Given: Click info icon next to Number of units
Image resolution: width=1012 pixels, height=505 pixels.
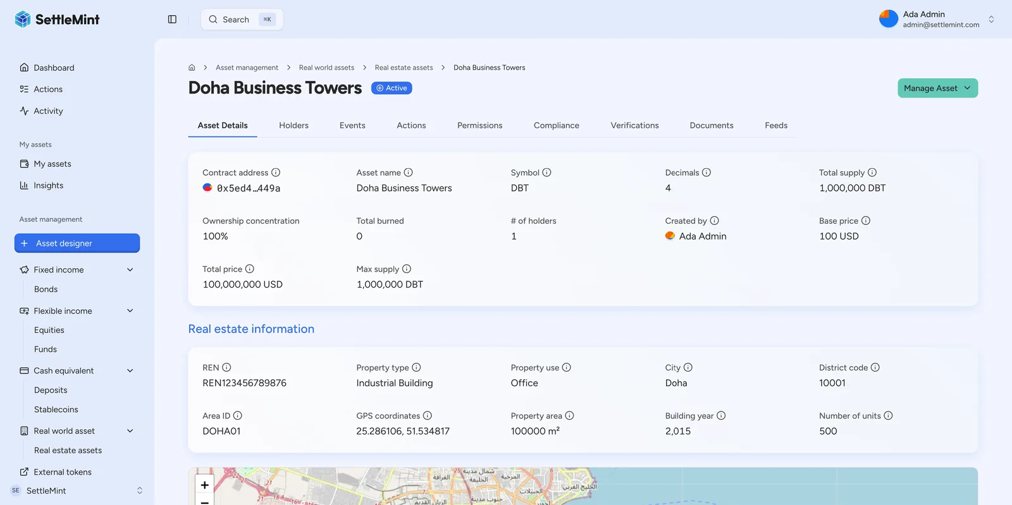Looking at the screenshot, I should point(888,415).
